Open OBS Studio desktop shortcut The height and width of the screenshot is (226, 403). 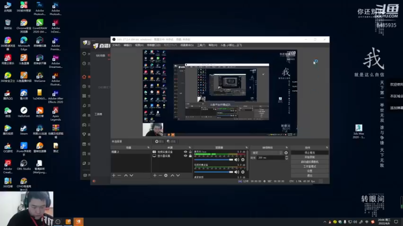(x=24, y=165)
